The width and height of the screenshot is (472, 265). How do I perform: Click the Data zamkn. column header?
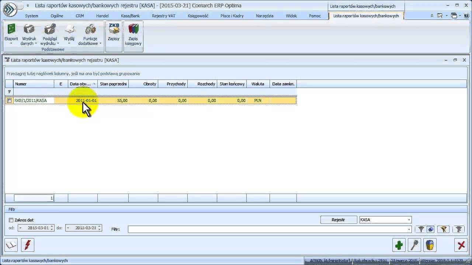coord(283,84)
